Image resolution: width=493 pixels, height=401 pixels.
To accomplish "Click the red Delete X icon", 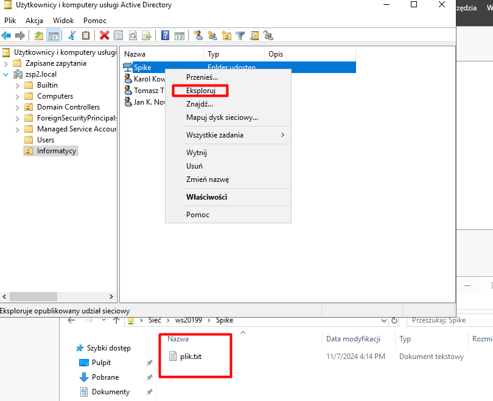I will (x=105, y=35).
